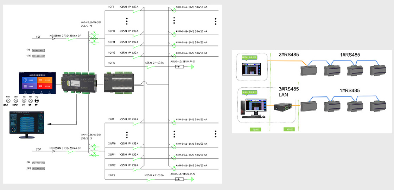This screenshot has width=394, height=190.
Task: Click the HY indicator lamp symbol
Action: (30, 100)
